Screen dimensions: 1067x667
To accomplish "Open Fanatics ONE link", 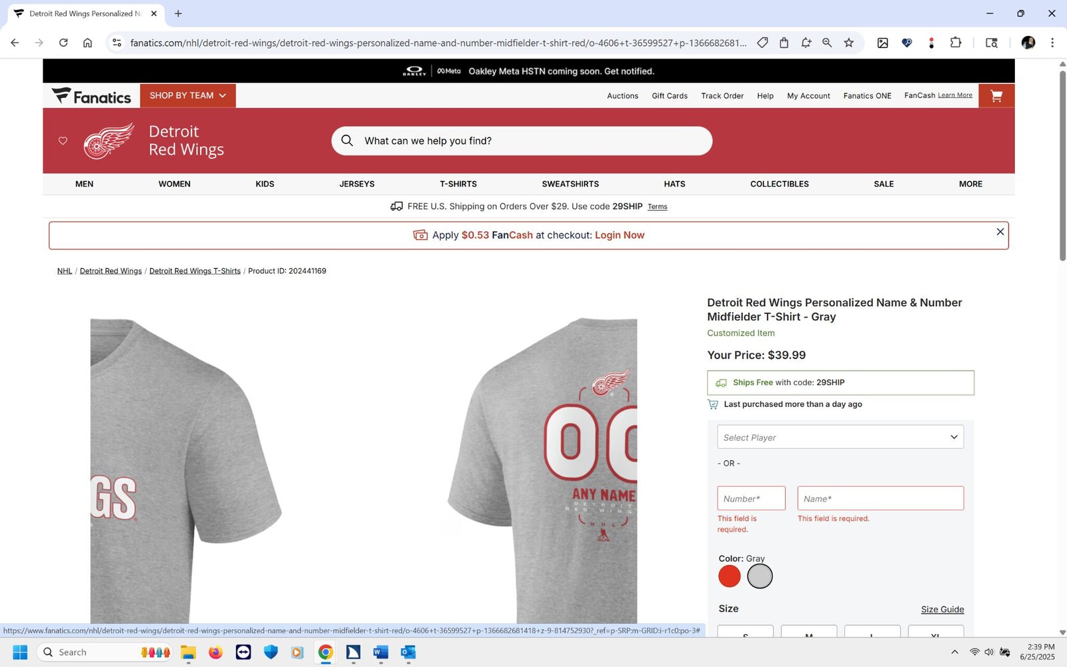I will click(867, 96).
